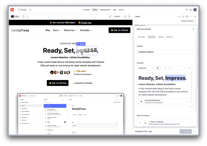Close the Edit Hero (SaaS) dialog

tap(193, 29)
